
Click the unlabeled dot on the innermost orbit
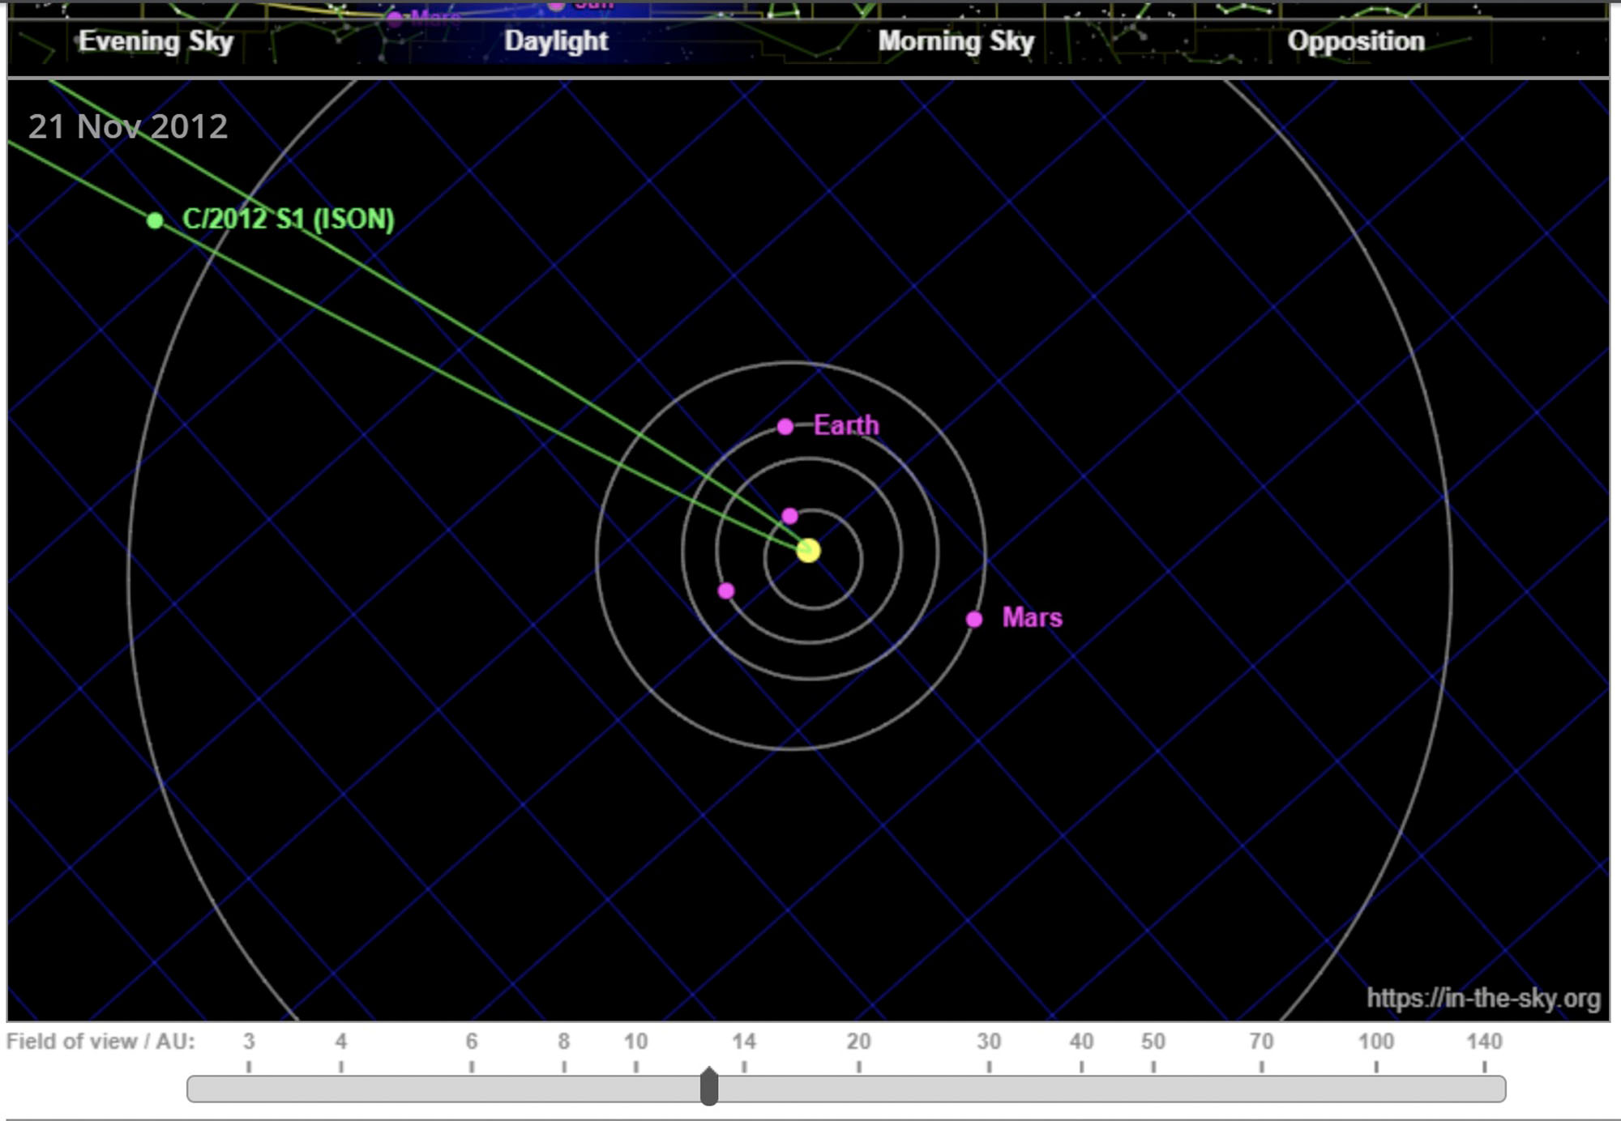[790, 516]
